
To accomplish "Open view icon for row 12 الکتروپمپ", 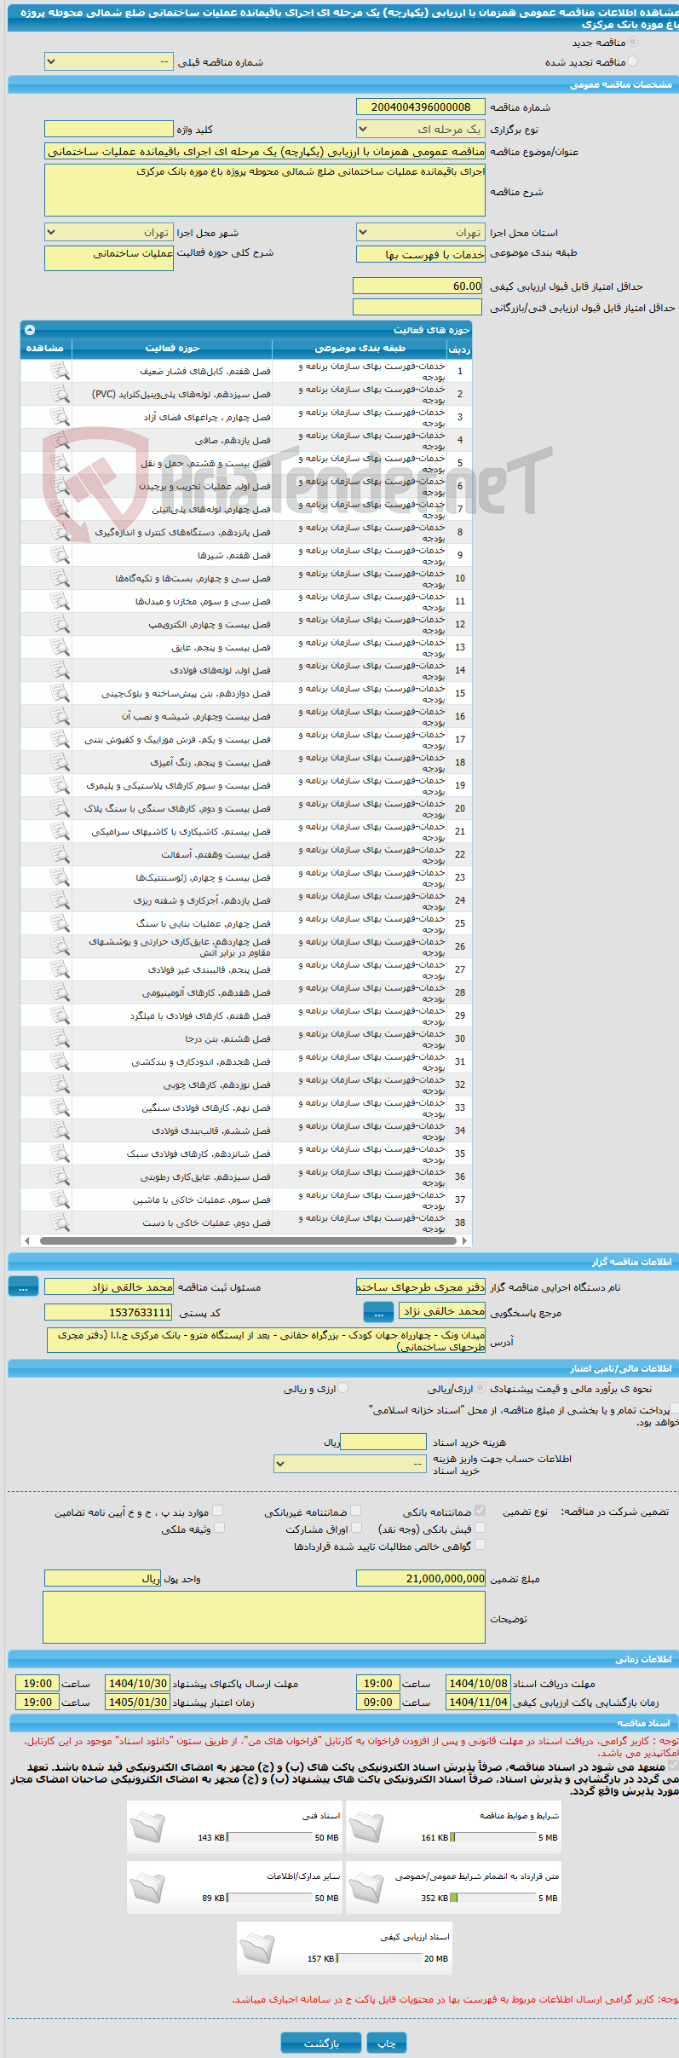I will [x=60, y=624].
